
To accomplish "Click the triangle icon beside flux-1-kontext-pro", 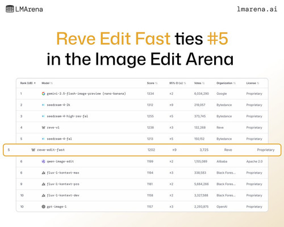I will tap(43, 184).
